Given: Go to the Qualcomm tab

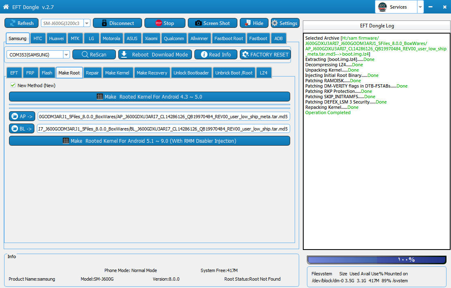Looking at the screenshot, I should [x=174, y=38].
